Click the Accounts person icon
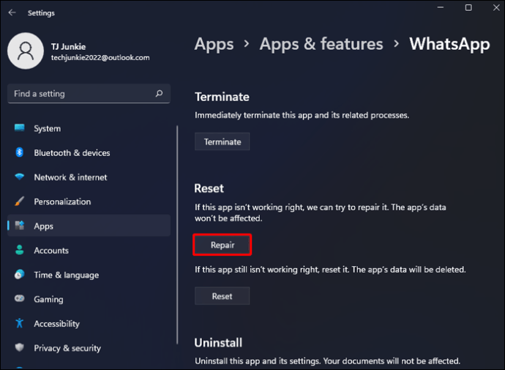The height and width of the screenshot is (370, 505). pyautogui.click(x=19, y=250)
